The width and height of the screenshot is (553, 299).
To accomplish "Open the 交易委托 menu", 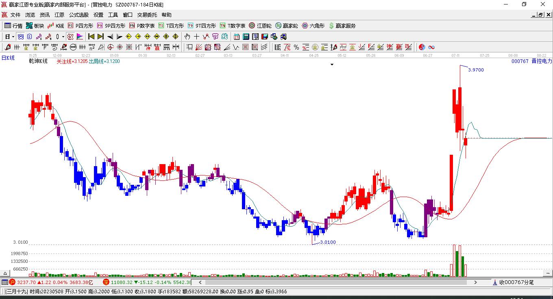I will 147,15.
